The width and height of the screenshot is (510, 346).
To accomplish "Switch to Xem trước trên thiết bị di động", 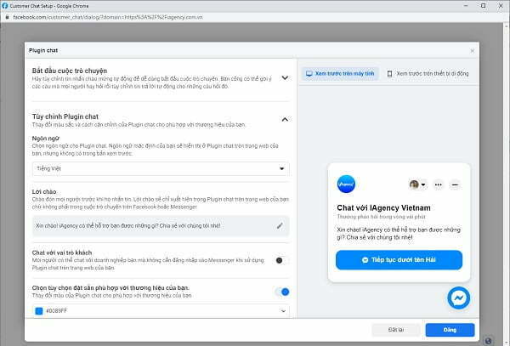I will [x=428, y=73].
